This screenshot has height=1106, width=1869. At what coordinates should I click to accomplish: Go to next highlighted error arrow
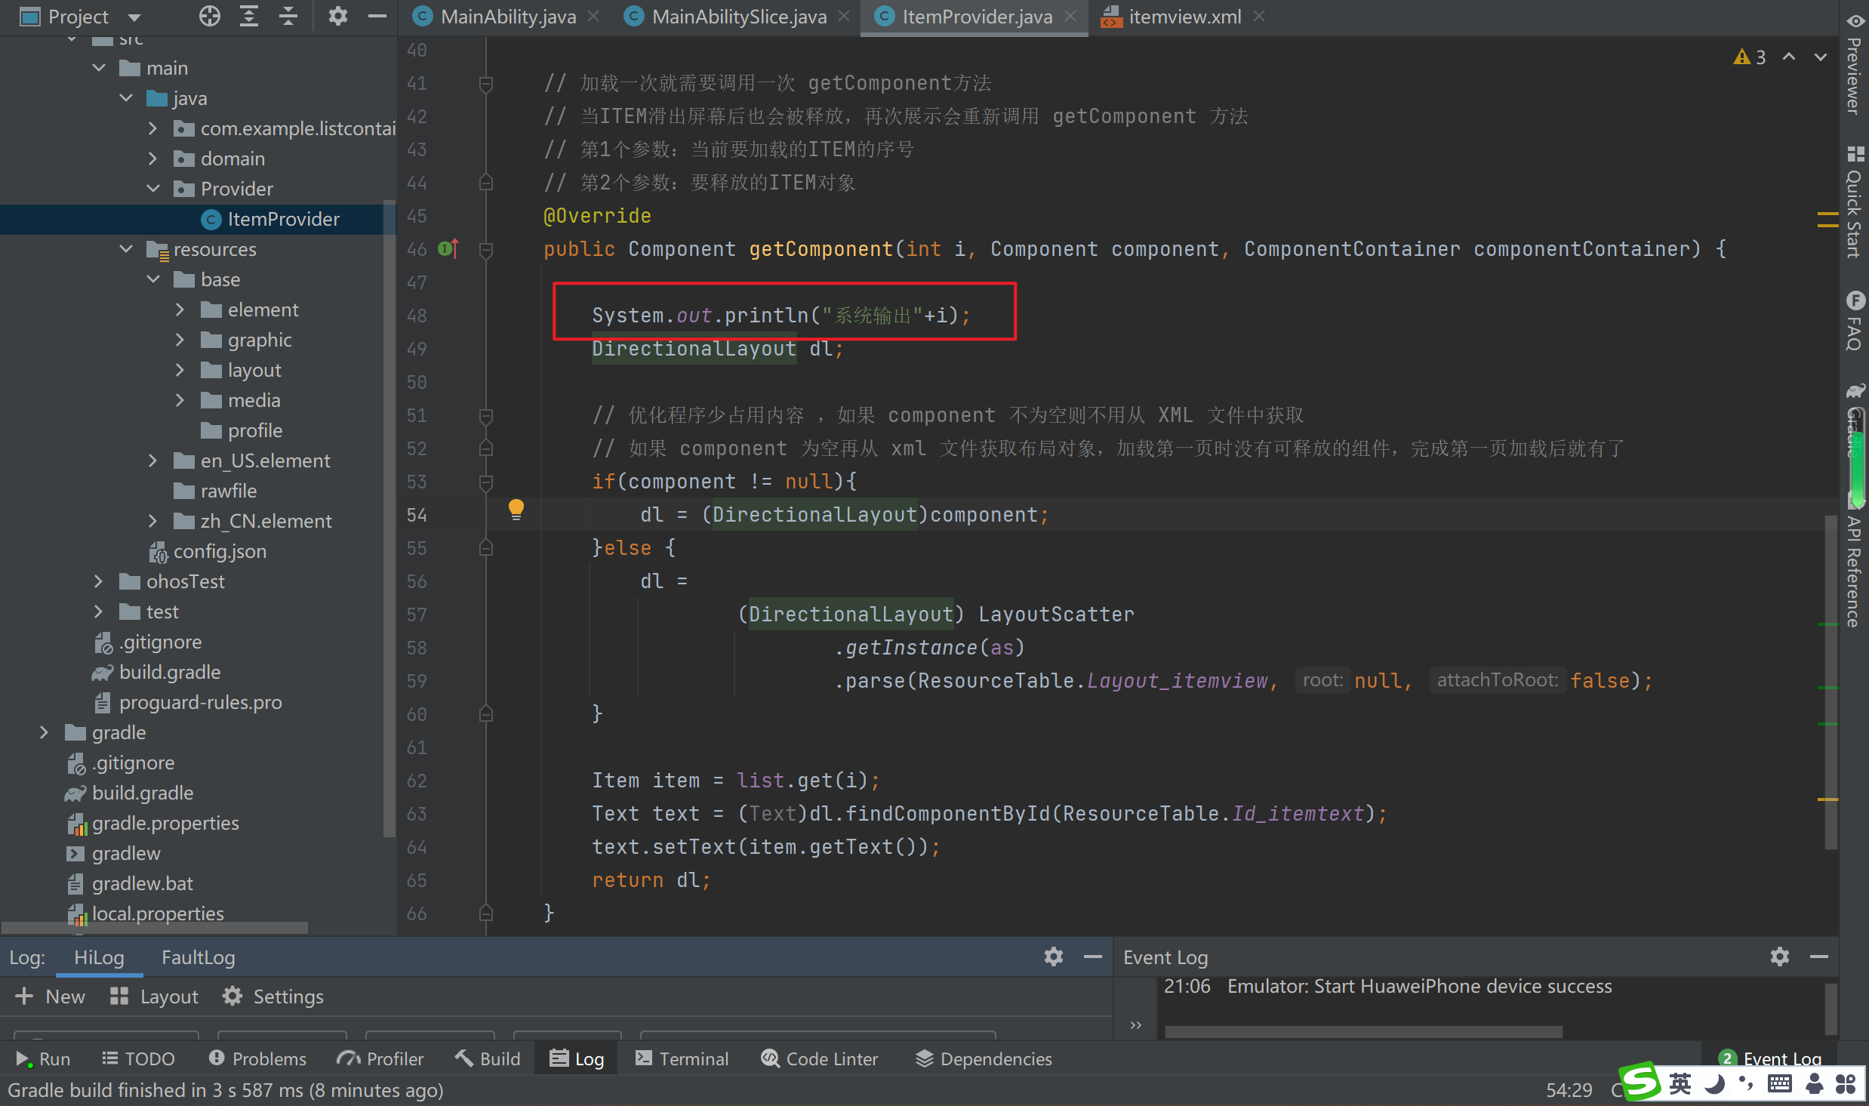click(1821, 57)
